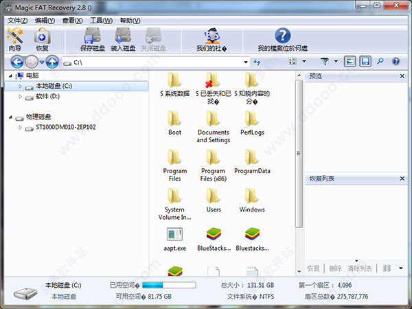412x309 pixels.
Task: Open the 我的檔案位於何處 help question icon
Action: pos(282,39)
